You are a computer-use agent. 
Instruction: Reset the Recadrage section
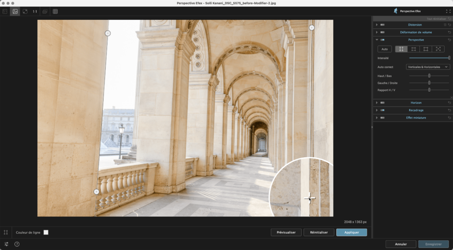449,110
